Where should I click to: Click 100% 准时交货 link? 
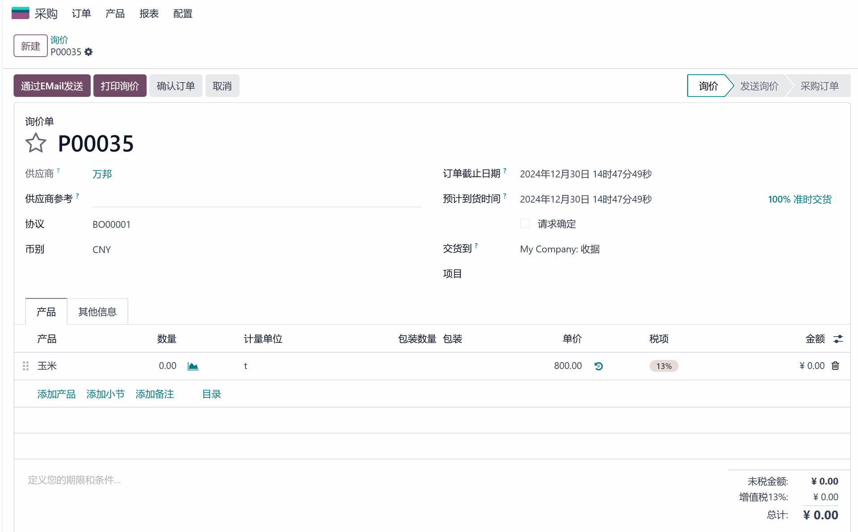[799, 199]
